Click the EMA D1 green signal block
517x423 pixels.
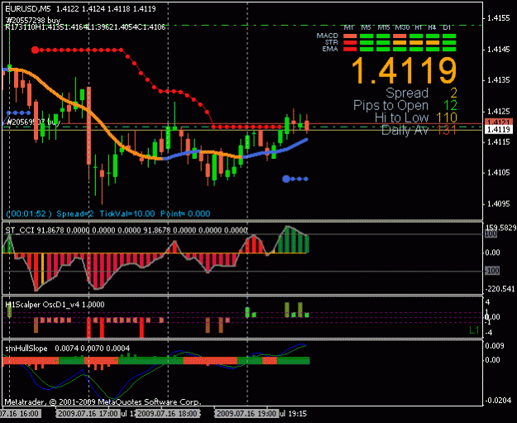coord(449,49)
